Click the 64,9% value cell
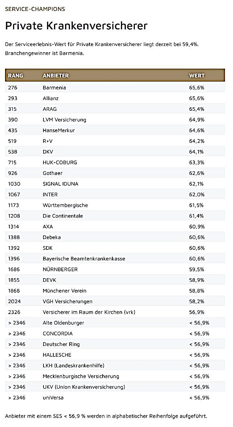Viewport: 233px width, 427px height. point(197,120)
